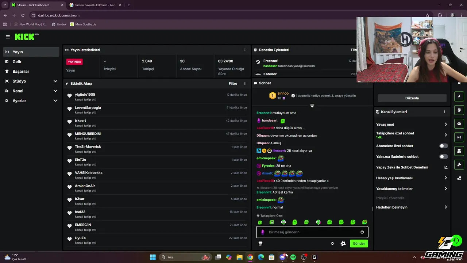
Task: Select Gelir in the left sidebar
Action: tap(31, 62)
